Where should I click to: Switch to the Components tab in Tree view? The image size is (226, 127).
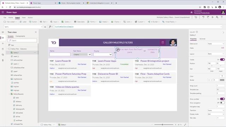(20, 36)
